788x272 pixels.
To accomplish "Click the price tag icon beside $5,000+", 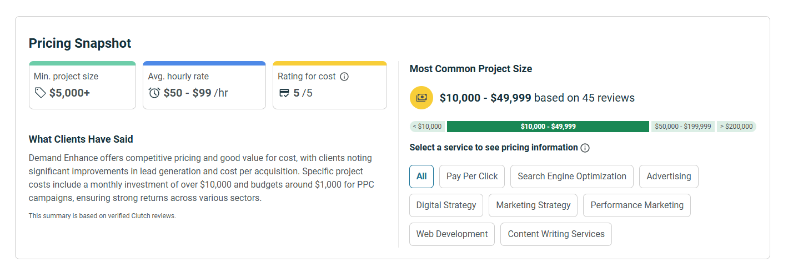I will click(x=40, y=93).
